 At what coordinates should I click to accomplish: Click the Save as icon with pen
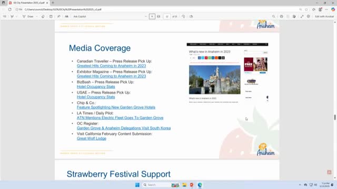tap(294, 16)
